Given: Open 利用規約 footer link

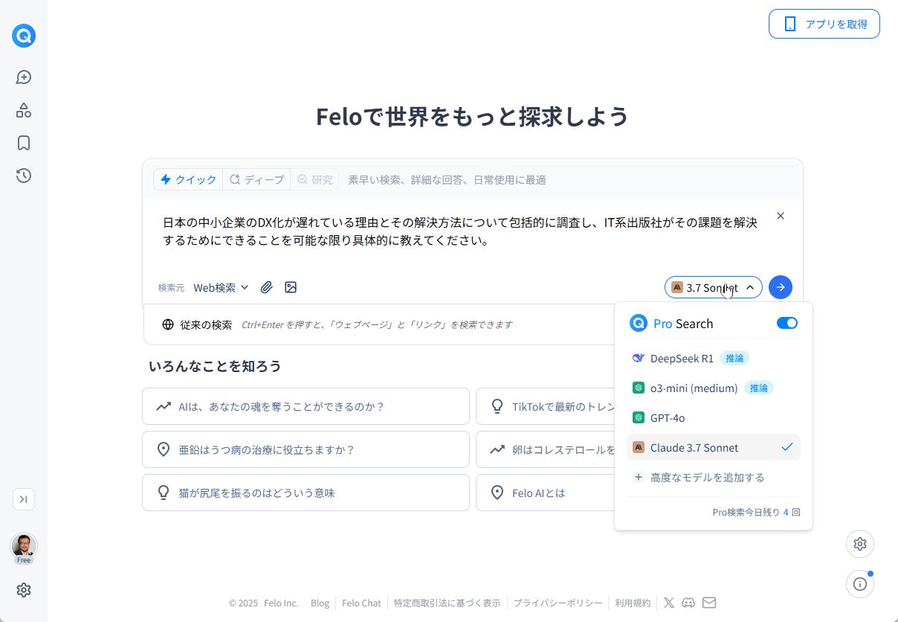Looking at the screenshot, I should 633,603.
